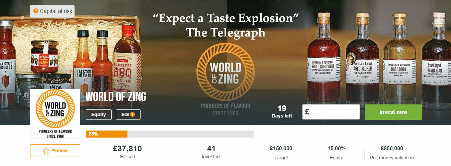Click the EIS help question mark icon
Viewport: 451px width, 166px height.
point(132,114)
